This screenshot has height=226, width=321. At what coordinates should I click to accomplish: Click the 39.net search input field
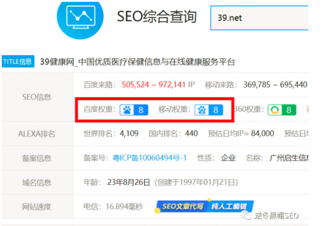click(x=259, y=18)
